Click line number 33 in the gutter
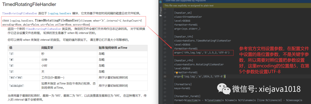Image resolution: width=311 pixels, height=104 pixels. [x=165, y=76]
